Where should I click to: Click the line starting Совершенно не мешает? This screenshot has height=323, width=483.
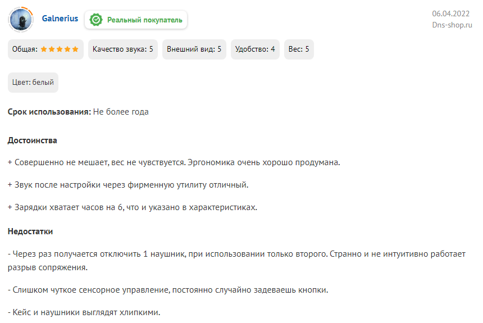(x=174, y=162)
